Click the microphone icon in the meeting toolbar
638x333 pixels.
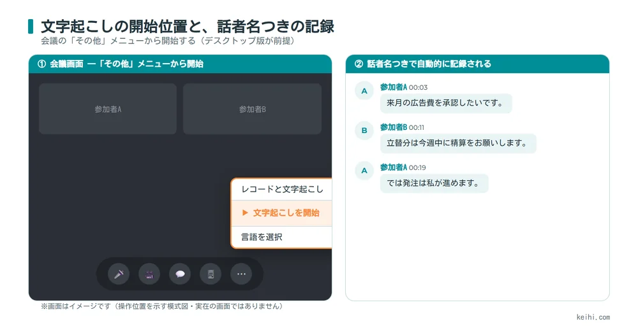(x=119, y=274)
